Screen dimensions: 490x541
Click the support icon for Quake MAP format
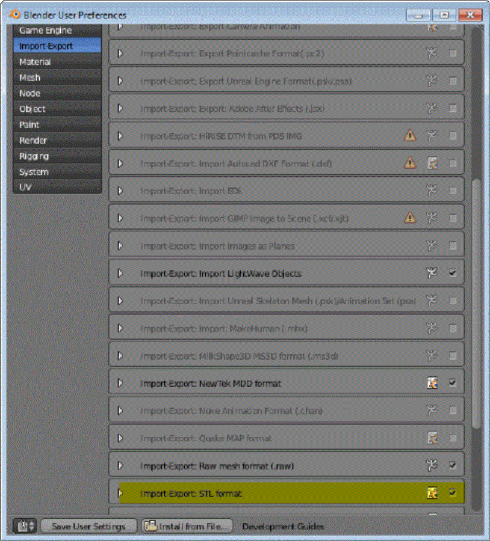tap(432, 438)
